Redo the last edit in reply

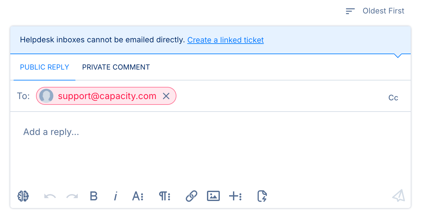coord(72,196)
